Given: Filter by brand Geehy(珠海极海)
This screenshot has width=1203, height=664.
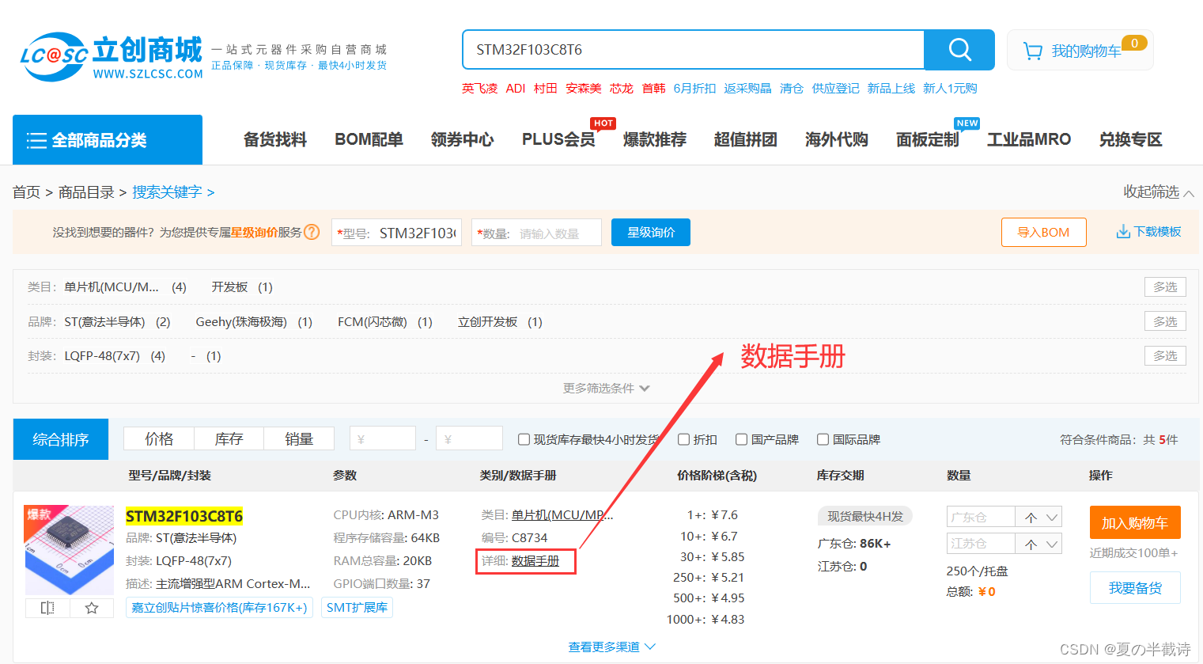Looking at the screenshot, I should pyautogui.click(x=254, y=321).
